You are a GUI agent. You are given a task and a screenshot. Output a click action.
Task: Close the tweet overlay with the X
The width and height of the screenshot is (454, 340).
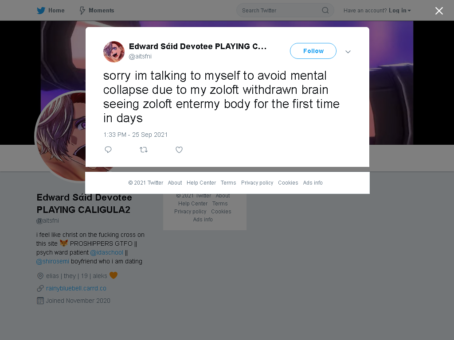439,11
